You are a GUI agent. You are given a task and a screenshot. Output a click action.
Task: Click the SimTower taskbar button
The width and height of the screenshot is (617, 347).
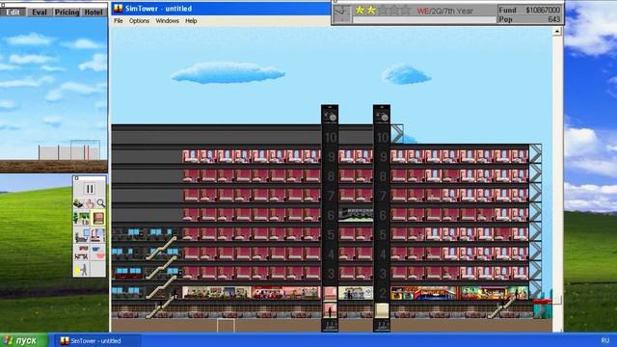[96, 340]
